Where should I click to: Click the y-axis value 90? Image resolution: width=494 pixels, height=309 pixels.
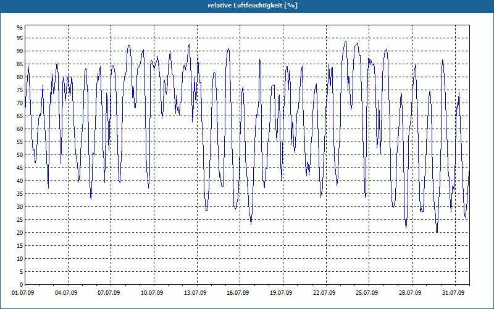click(x=20, y=51)
